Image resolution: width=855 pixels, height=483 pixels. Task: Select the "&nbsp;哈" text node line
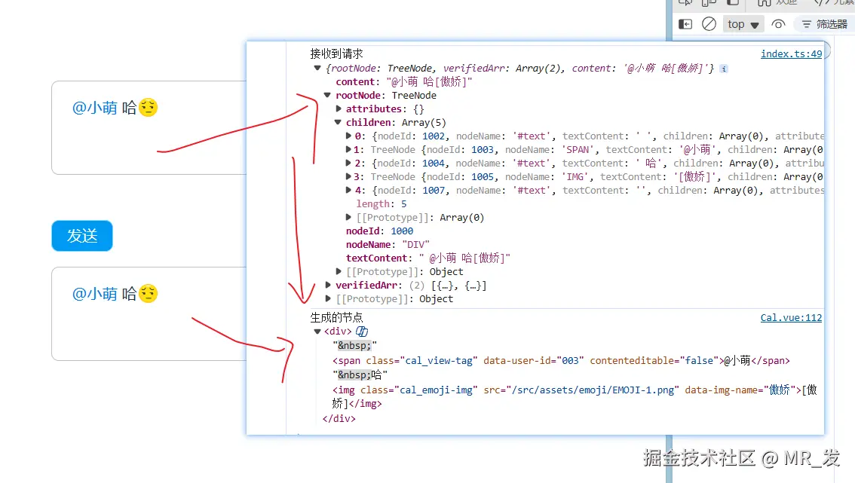360,375
